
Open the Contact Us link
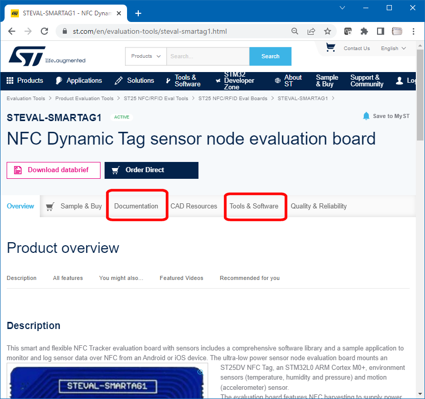click(x=357, y=49)
